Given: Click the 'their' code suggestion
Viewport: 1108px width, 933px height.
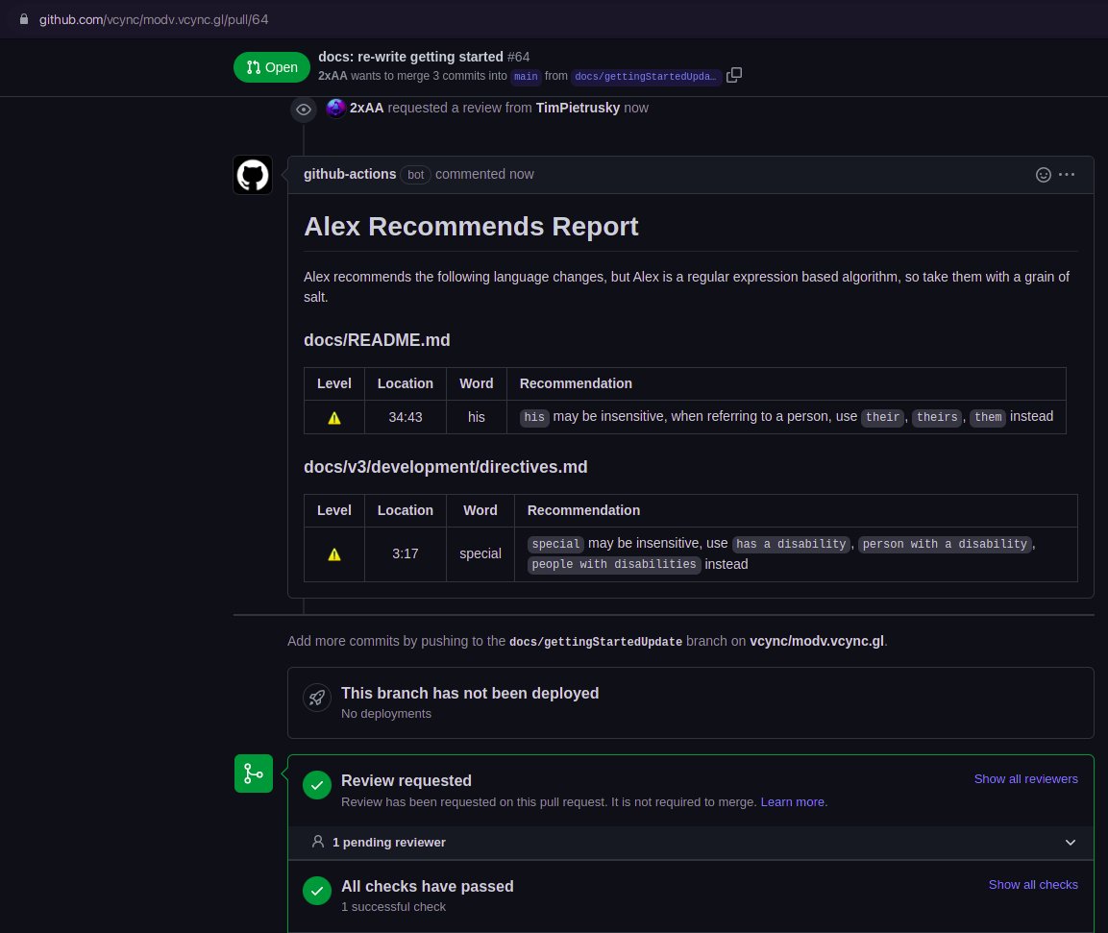Looking at the screenshot, I should pyautogui.click(x=882, y=417).
